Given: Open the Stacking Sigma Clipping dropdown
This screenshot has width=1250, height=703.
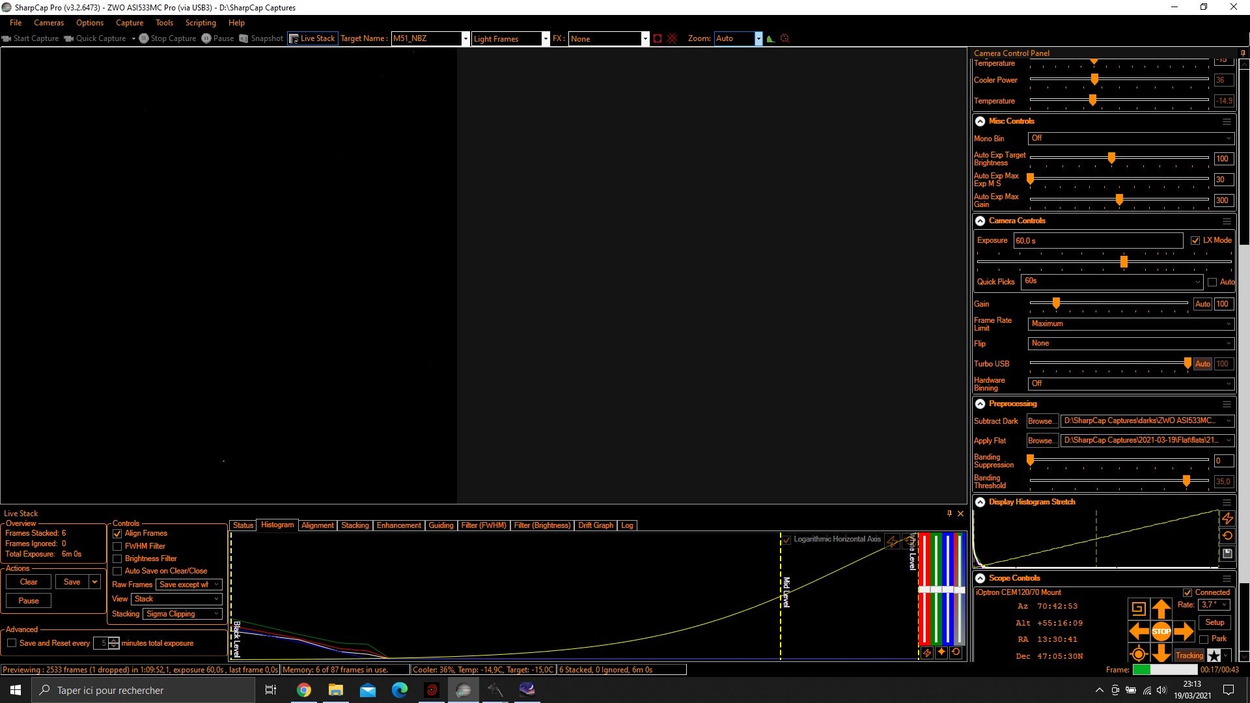Looking at the screenshot, I should (182, 614).
